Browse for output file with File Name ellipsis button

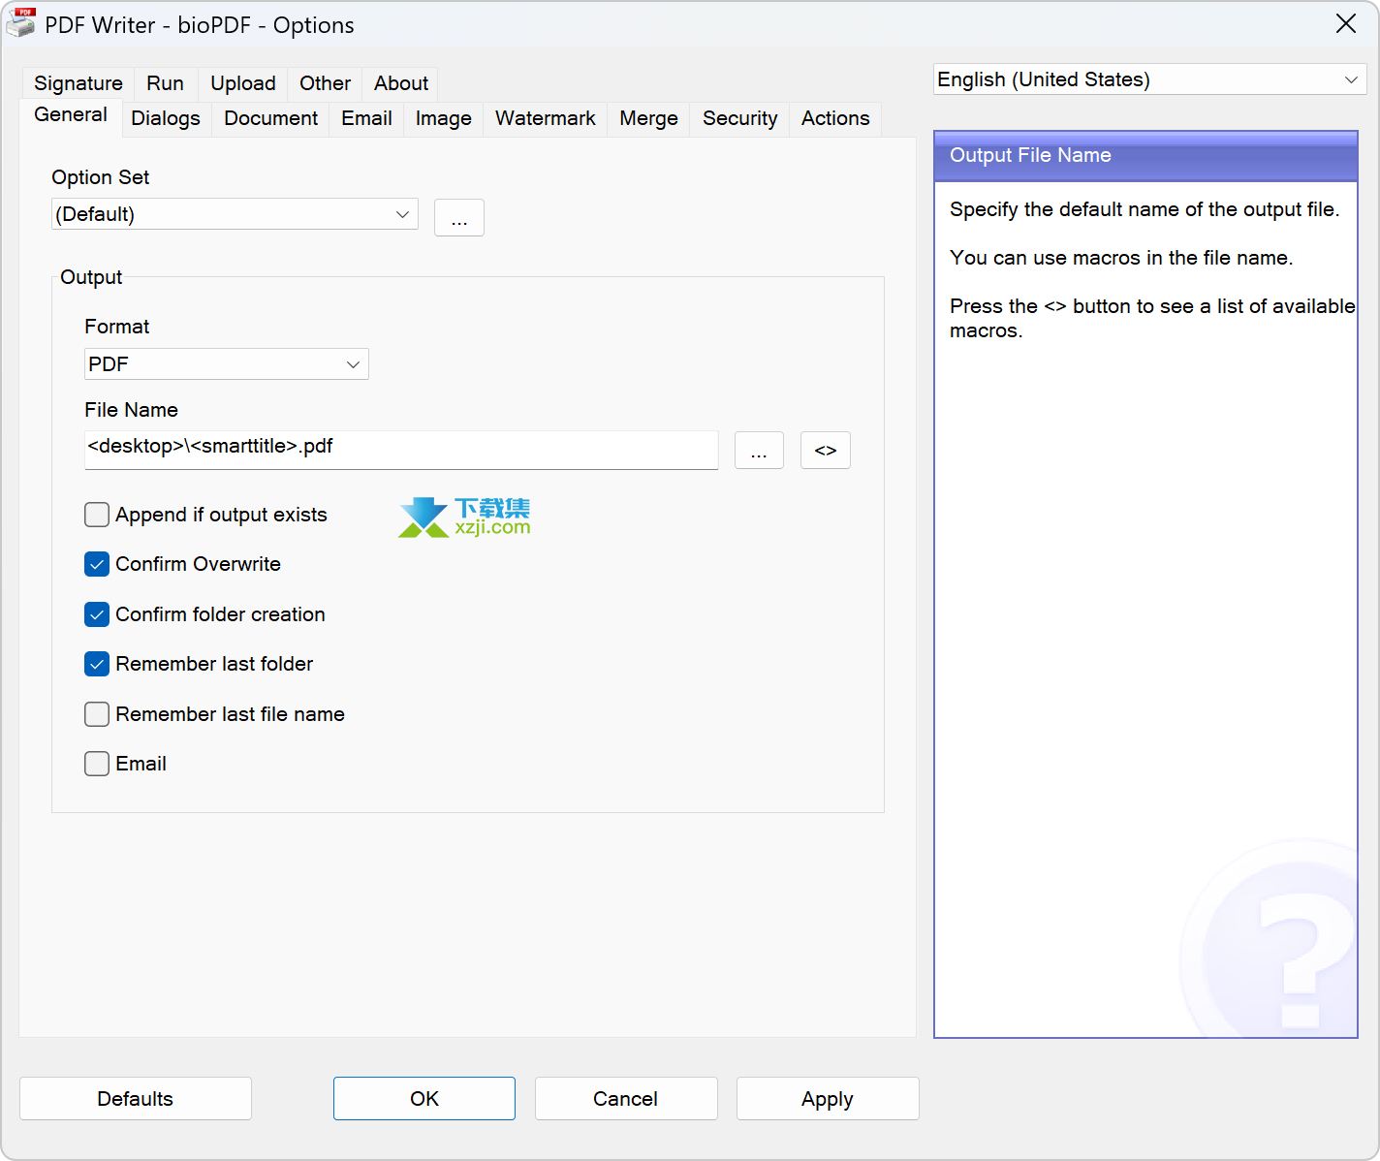[x=759, y=451]
